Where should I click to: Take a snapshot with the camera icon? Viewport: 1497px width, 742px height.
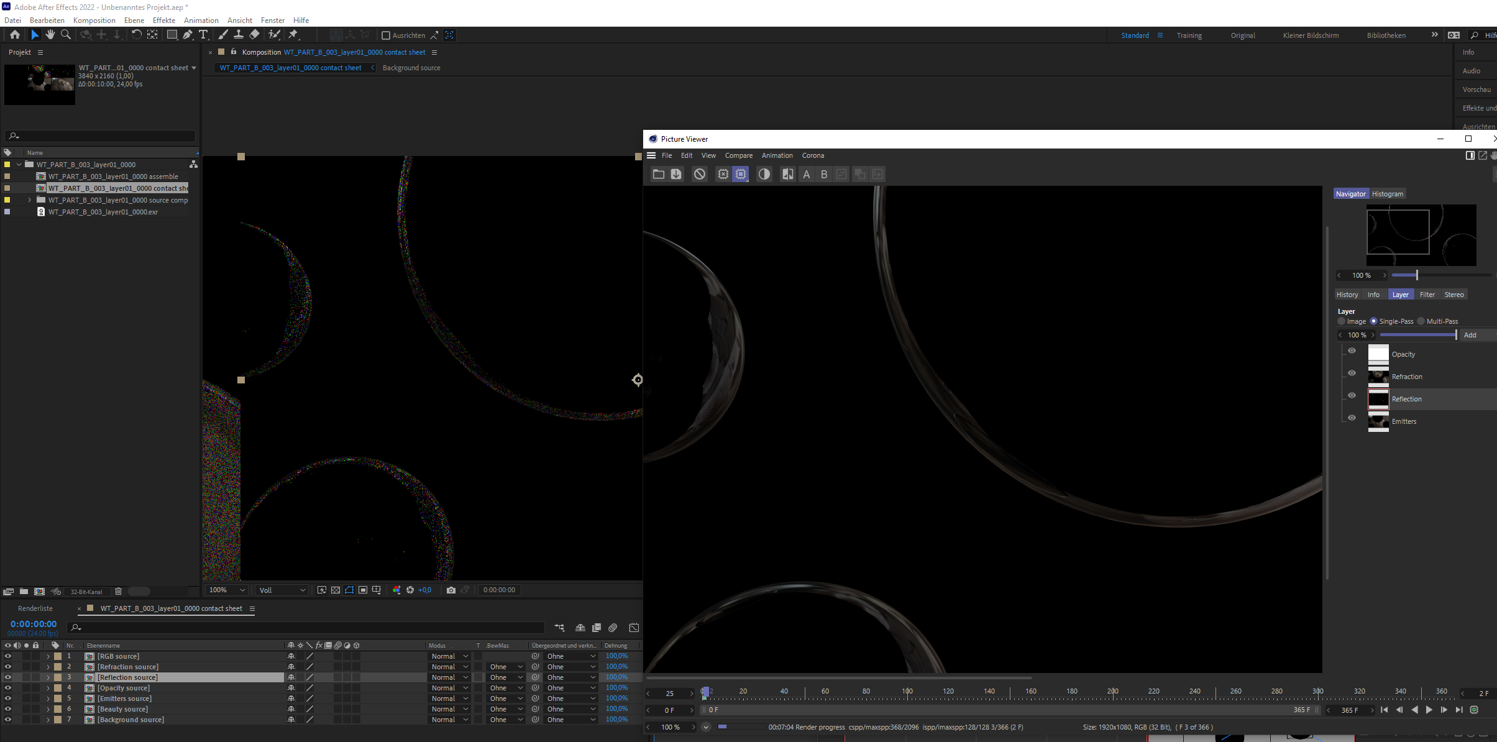[451, 590]
